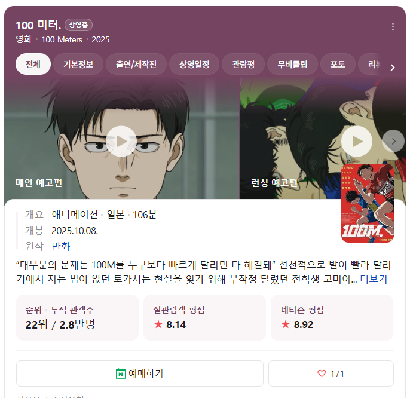Play the 런칭 예고편 trailer
This screenshot has height=398, width=410.
point(357,142)
